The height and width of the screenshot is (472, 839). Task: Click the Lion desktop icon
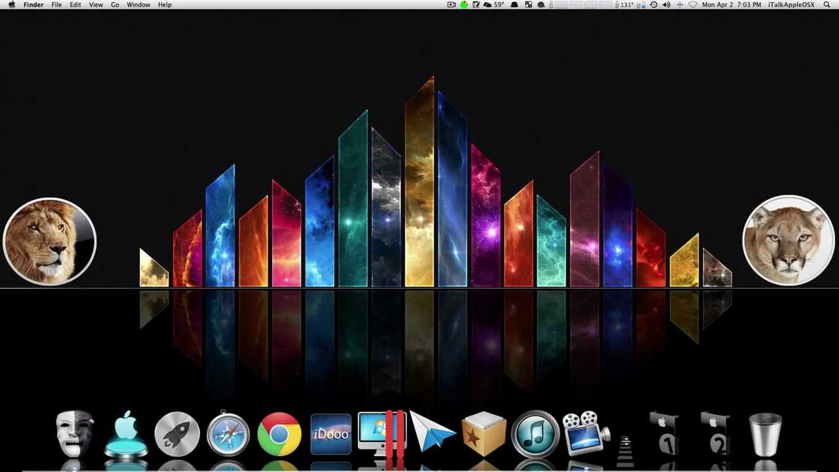point(50,242)
